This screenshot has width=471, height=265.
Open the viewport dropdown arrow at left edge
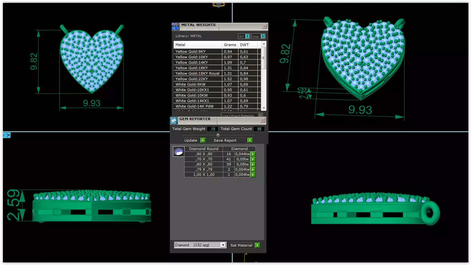(9, 135)
